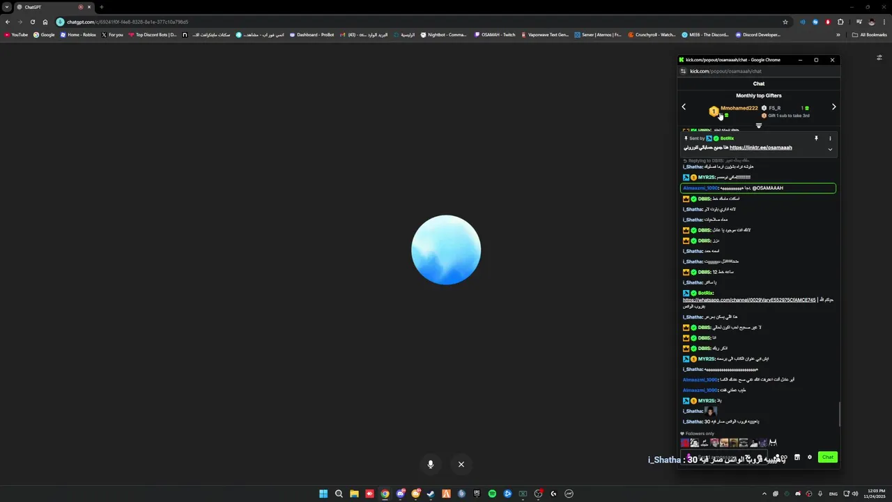Screen dimensions: 892x502
Task: Open the Home - Roblox bookmark
Action: [78, 35]
